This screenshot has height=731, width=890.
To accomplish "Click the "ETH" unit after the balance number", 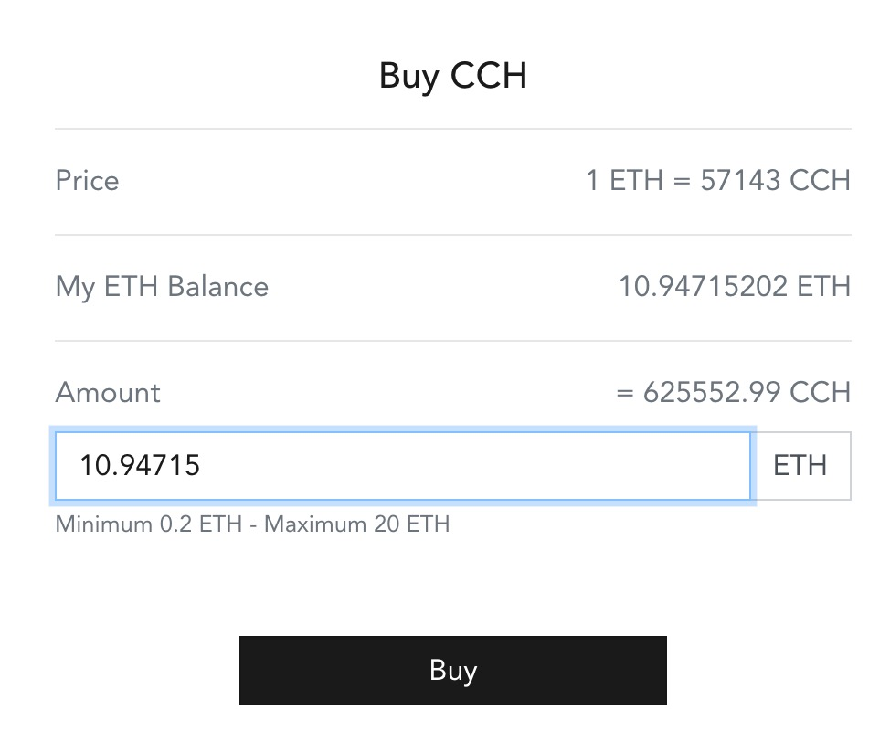I will 823,287.
